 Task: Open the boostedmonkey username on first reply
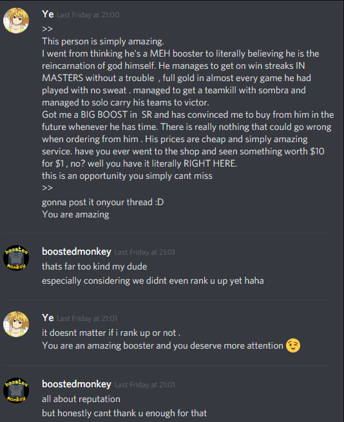tap(76, 252)
